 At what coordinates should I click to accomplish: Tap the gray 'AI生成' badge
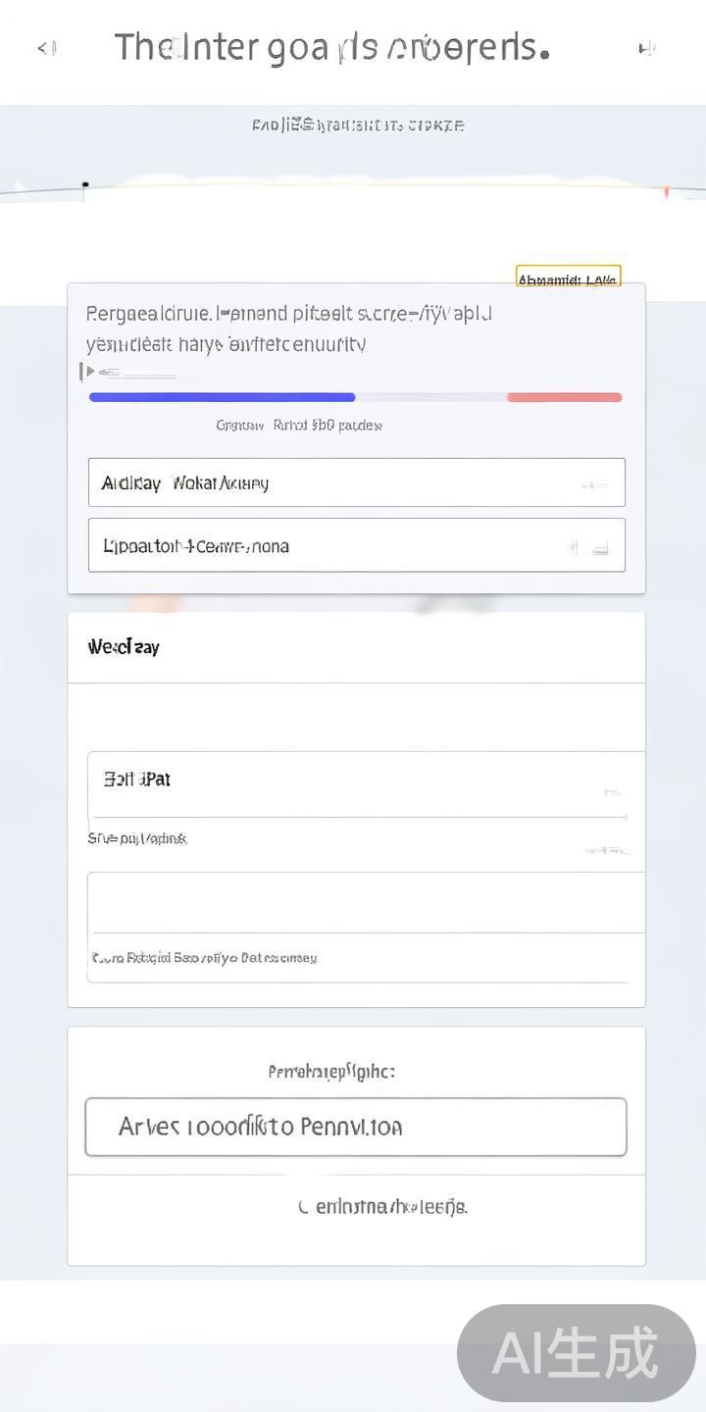pos(577,1353)
